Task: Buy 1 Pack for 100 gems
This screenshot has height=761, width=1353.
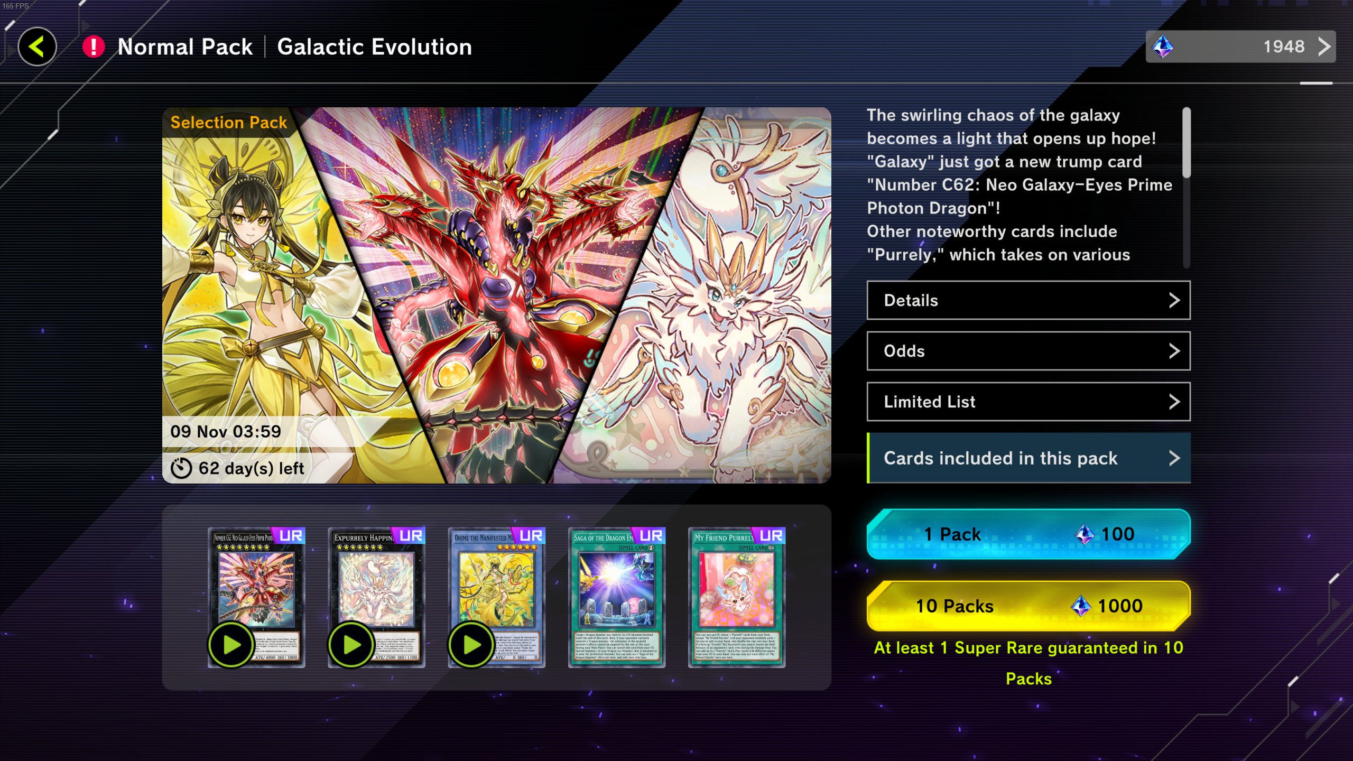Action: click(x=1028, y=534)
